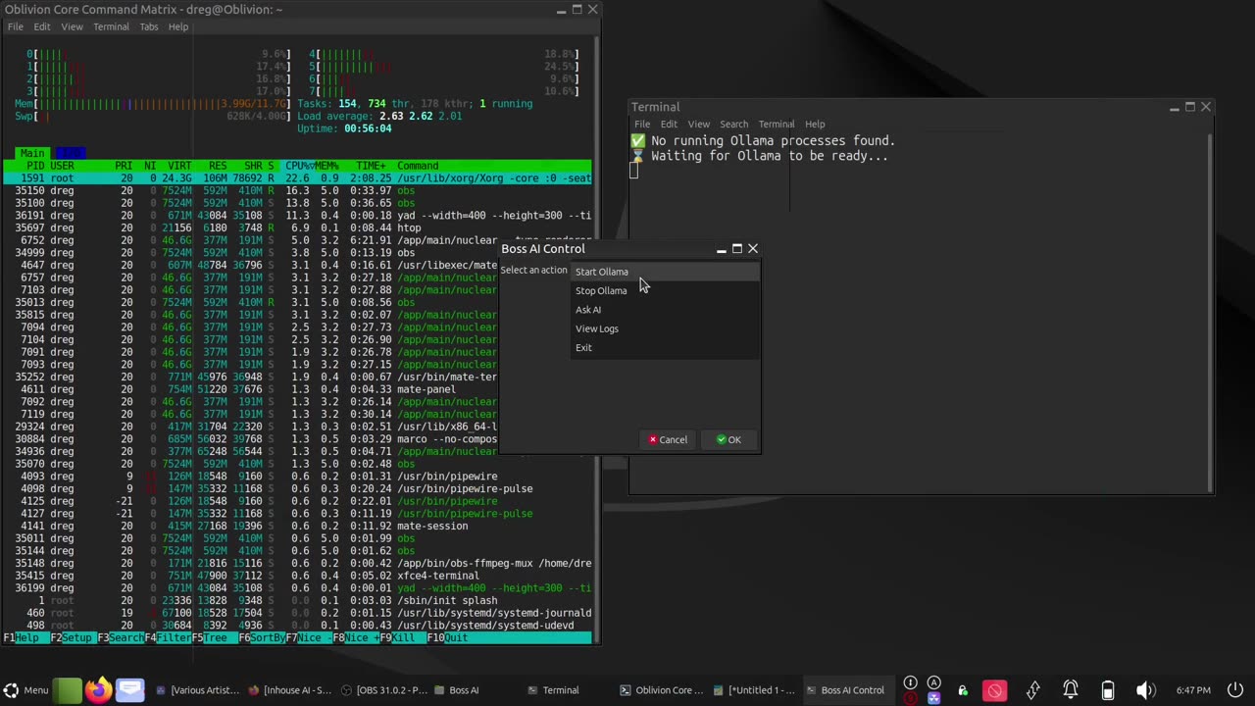Click F4 Filter in htop footer
This screenshot has height=706, width=1255.
(x=169, y=637)
